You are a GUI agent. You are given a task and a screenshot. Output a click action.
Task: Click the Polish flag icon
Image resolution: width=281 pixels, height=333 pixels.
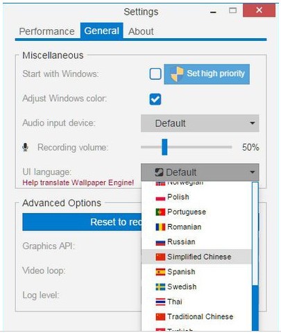tap(160, 197)
